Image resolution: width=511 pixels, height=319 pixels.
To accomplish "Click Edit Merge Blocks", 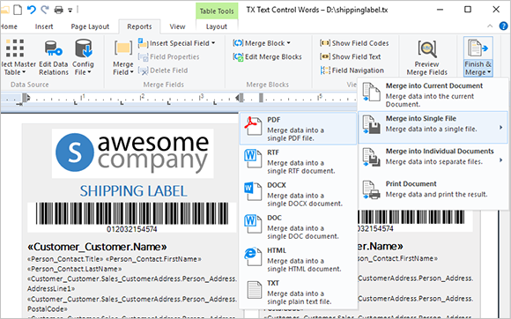I will (x=267, y=56).
